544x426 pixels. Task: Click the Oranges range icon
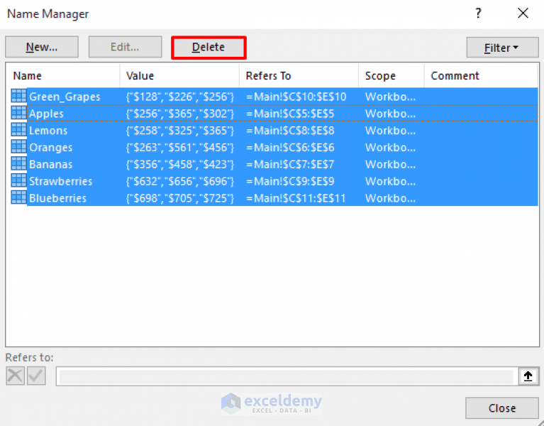[18, 147]
